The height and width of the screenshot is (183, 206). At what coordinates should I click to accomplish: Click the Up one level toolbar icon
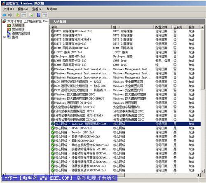tap(18, 15)
